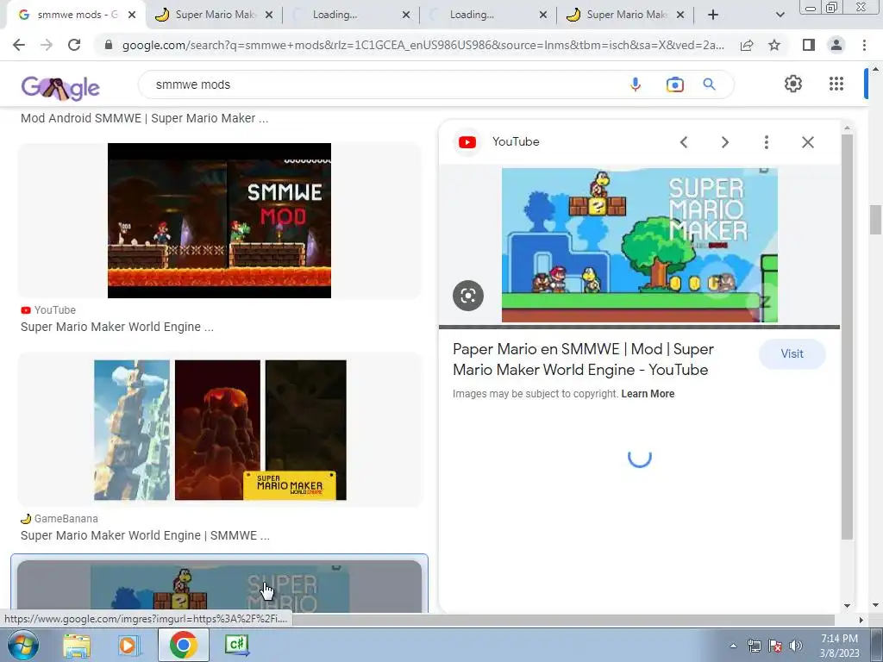The height and width of the screenshot is (662, 883).
Task: Share this page via the share icon
Action: click(747, 45)
